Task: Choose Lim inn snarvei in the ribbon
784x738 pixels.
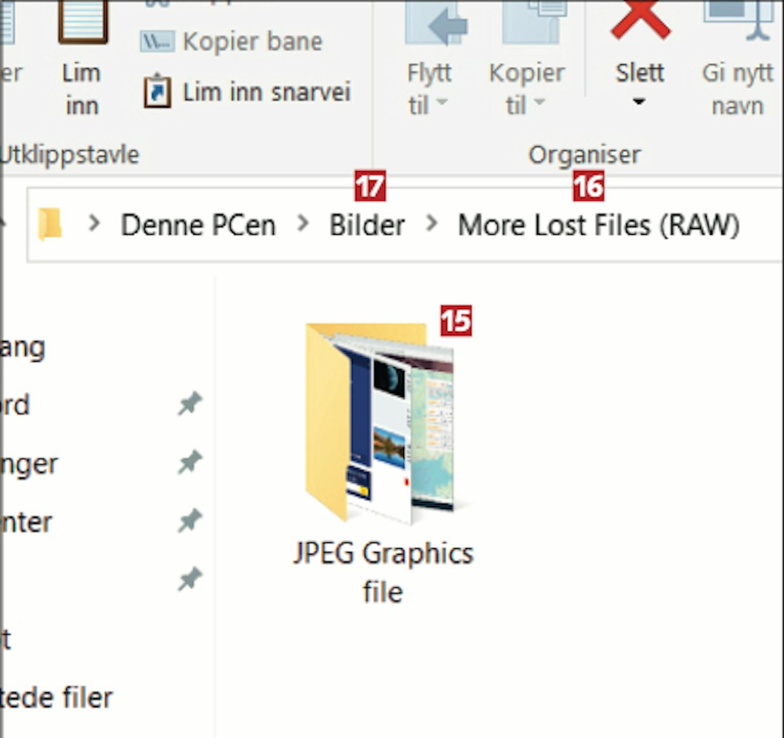Action: coord(247,92)
